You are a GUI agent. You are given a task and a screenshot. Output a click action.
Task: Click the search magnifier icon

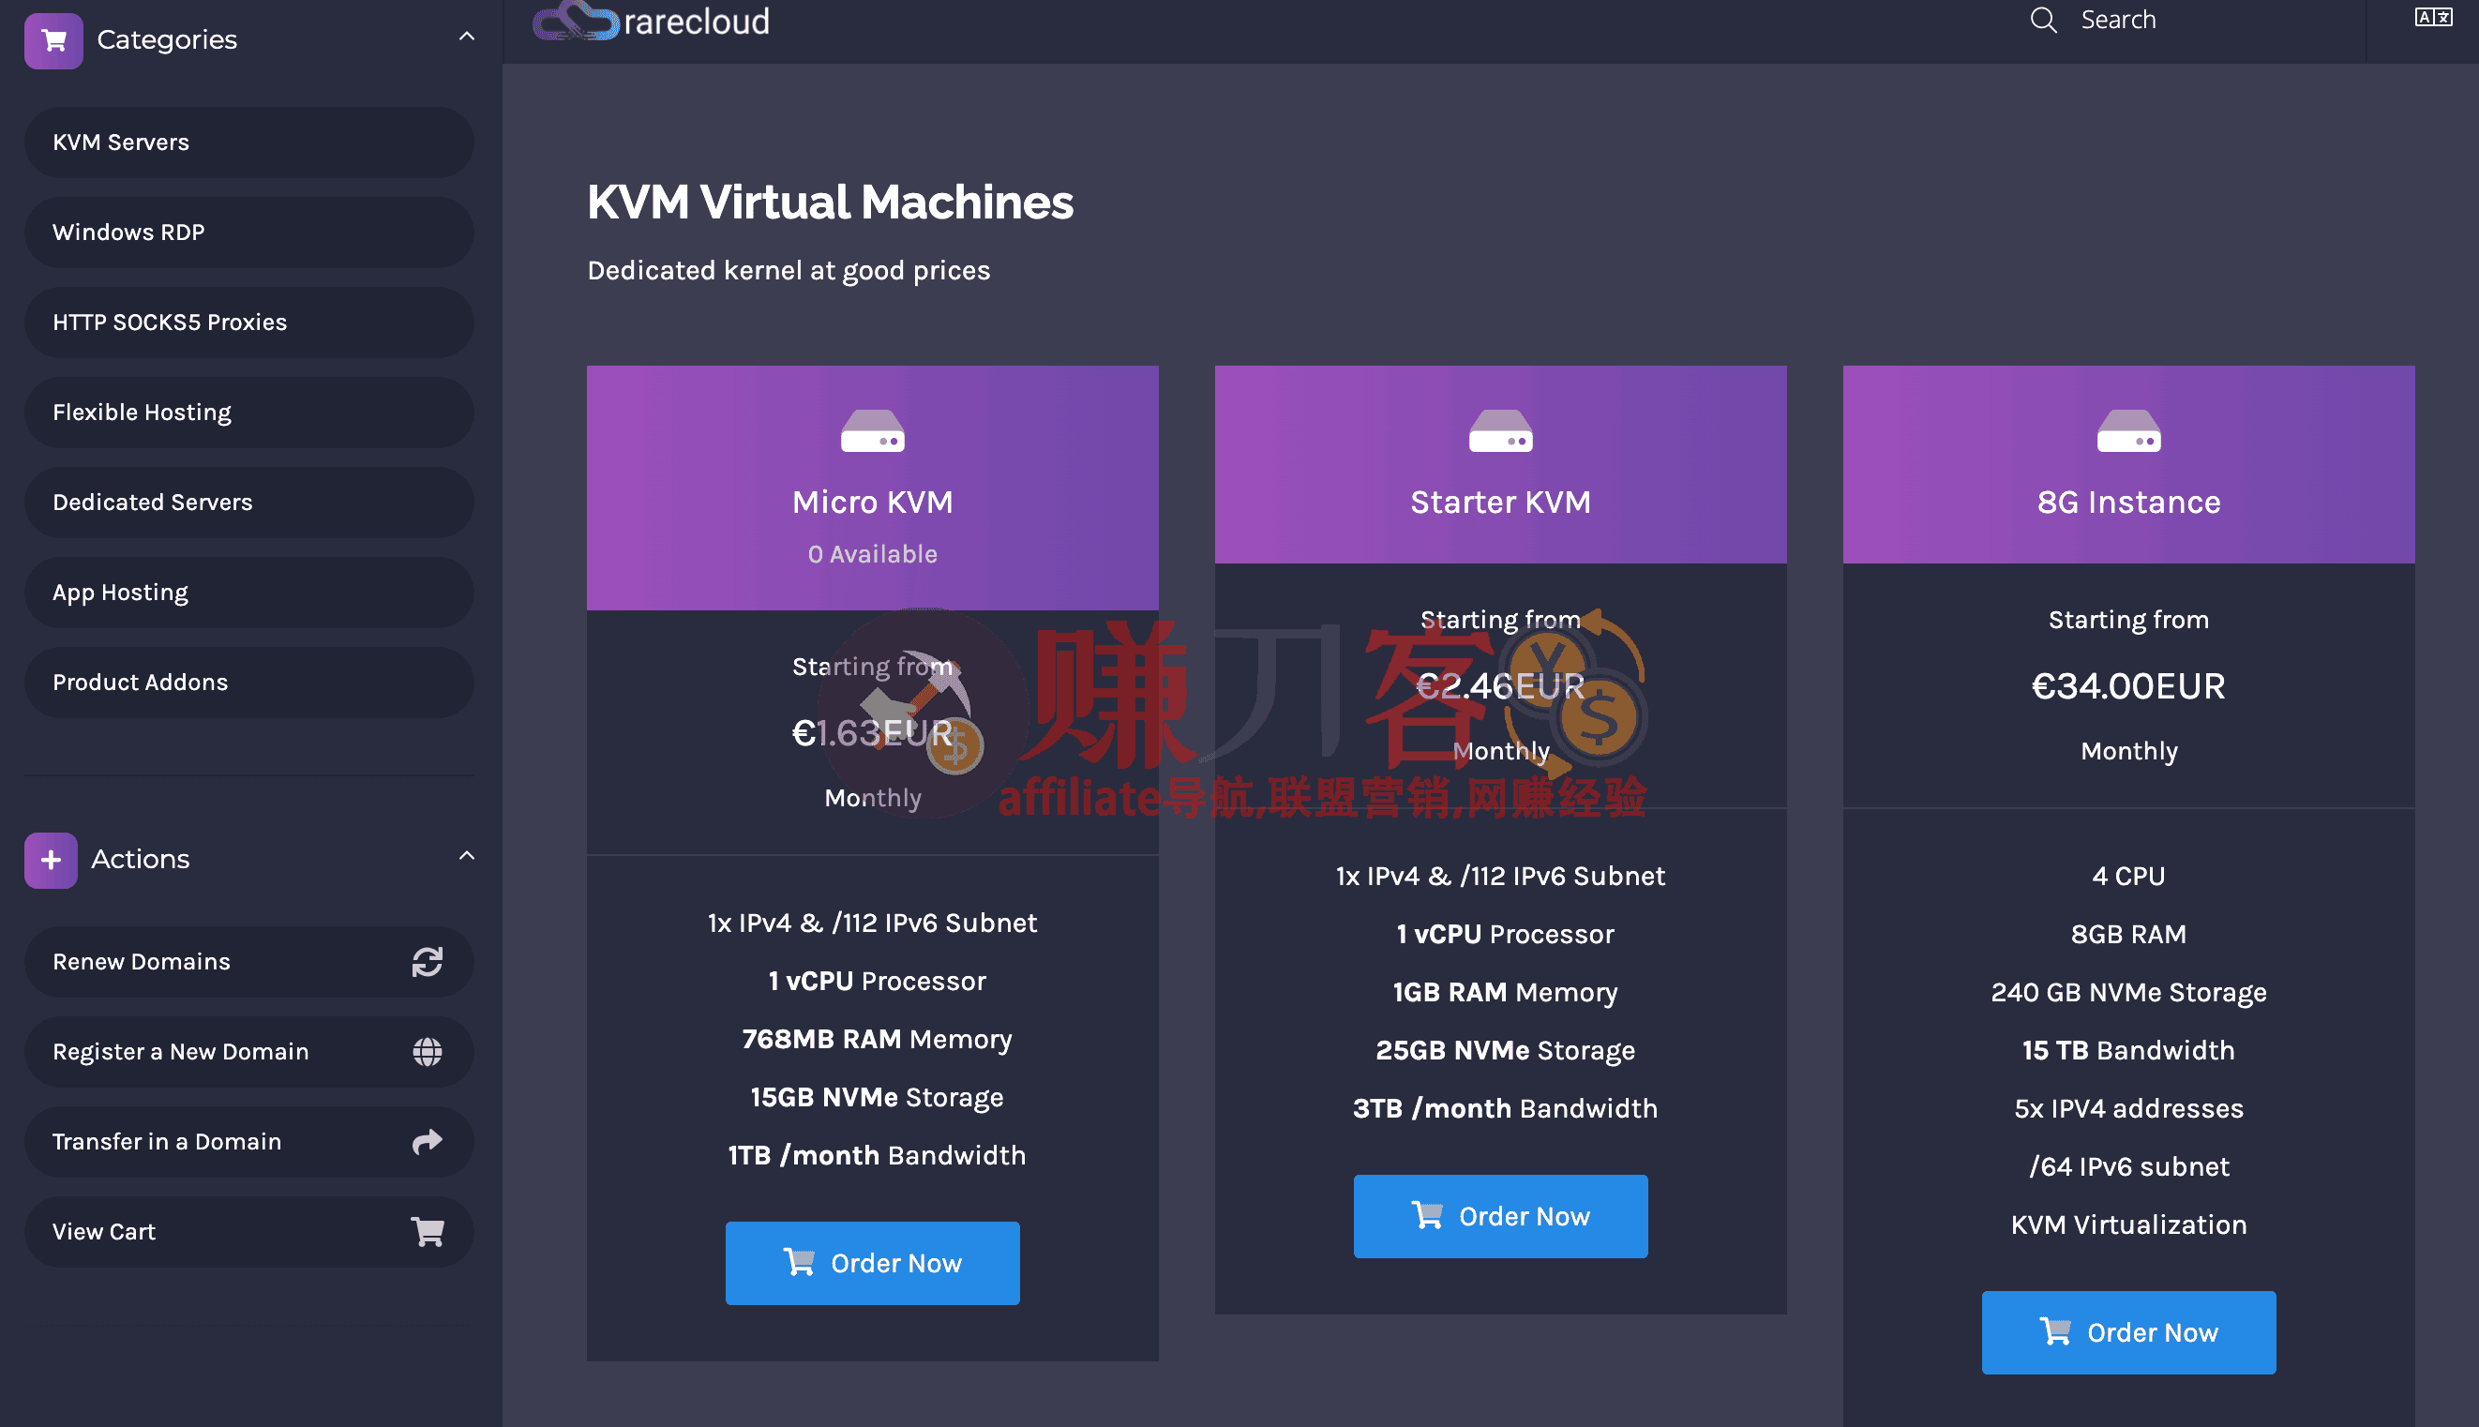point(2043,20)
